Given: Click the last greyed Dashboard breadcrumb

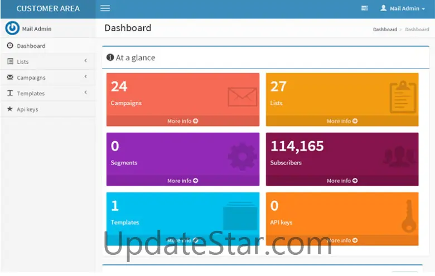Looking at the screenshot, I should point(417,30).
